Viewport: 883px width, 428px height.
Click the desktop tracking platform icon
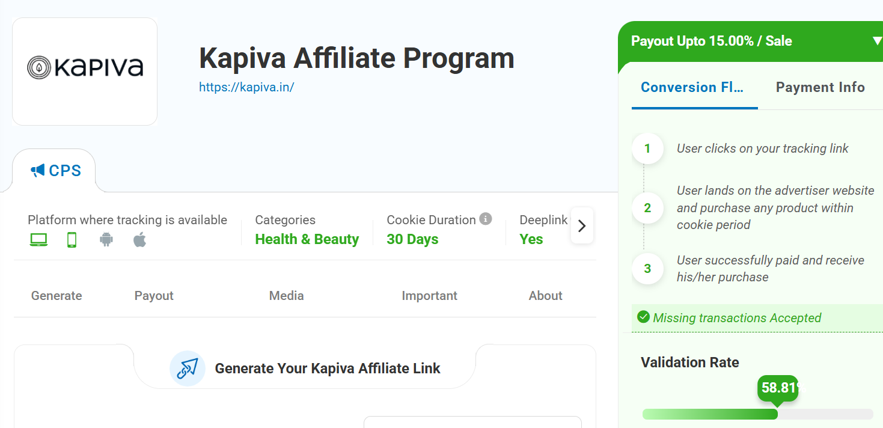coord(38,240)
